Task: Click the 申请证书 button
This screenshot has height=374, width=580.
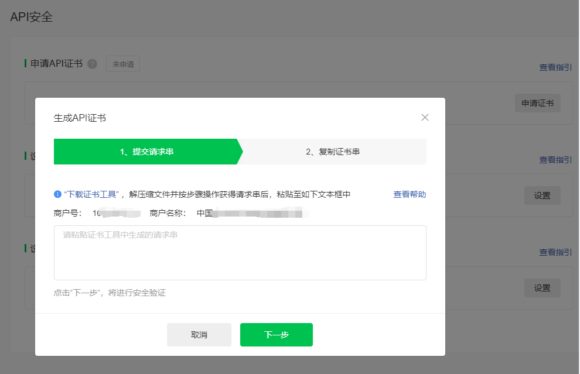Action: [537, 103]
